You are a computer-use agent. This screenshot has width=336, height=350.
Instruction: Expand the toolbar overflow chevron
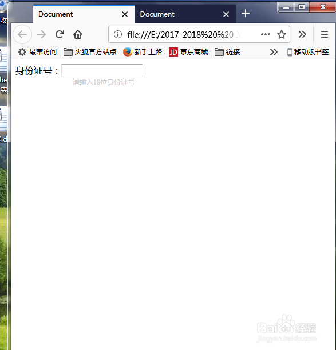click(302, 34)
